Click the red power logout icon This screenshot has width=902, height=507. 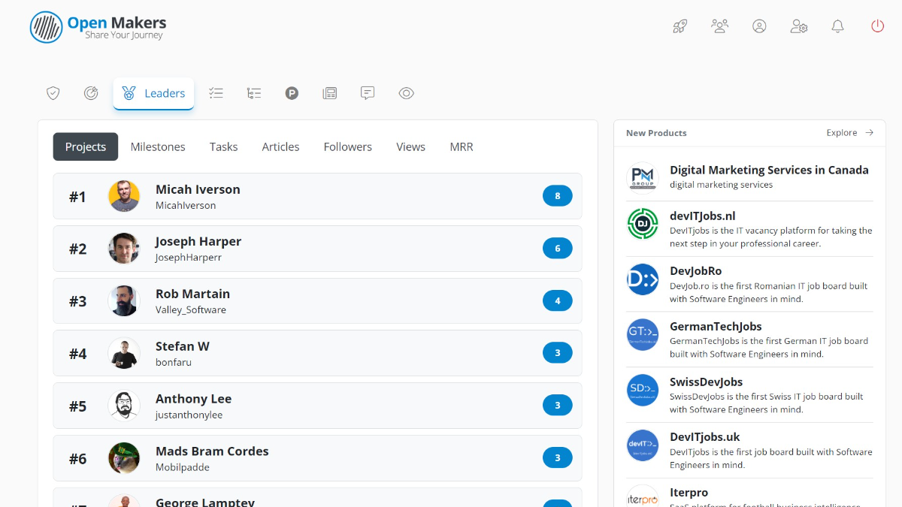pos(877,26)
